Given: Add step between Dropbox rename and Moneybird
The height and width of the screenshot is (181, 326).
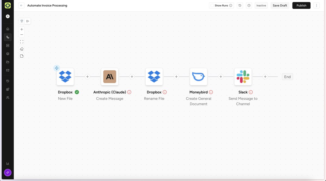Looking at the screenshot, I should (x=176, y=77).
